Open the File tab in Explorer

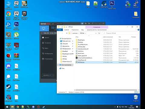pos(60,30)
